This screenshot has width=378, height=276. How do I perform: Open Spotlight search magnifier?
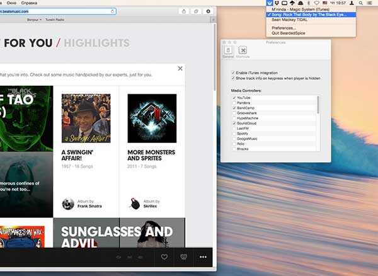point(360,3)
